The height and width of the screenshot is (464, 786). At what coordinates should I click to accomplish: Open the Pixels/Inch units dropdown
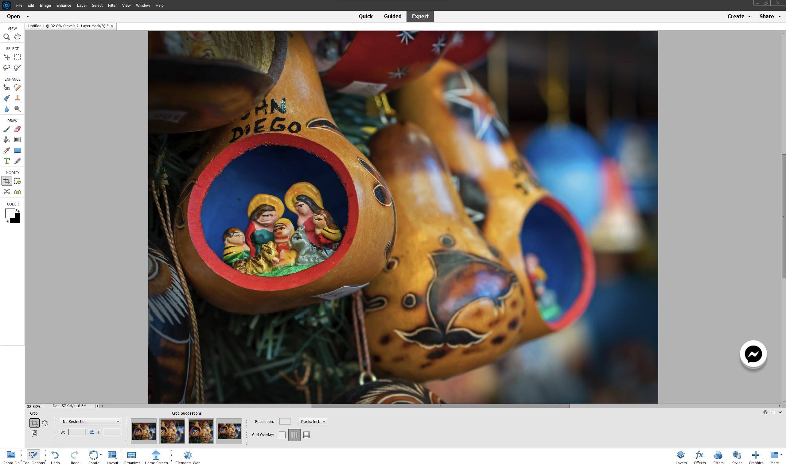(x=313, y=421)
